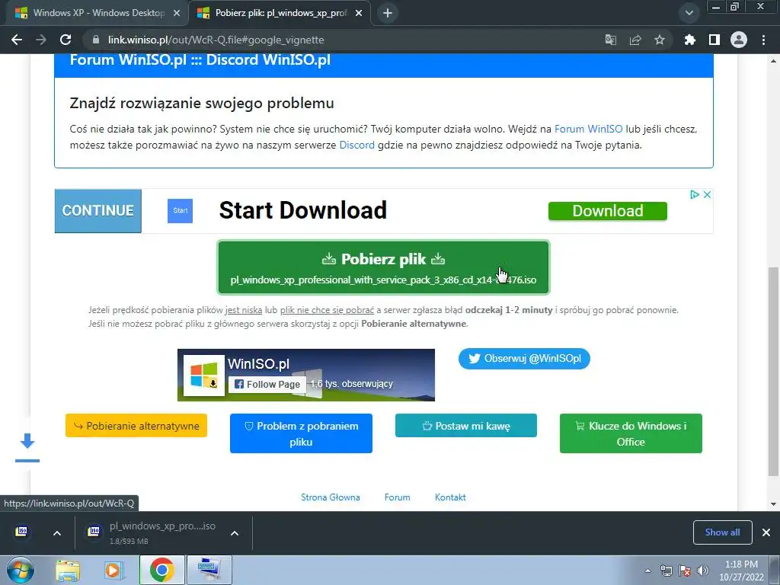The image size is (780, 585).
Task: Reload the current page
Action: (66, 40)
